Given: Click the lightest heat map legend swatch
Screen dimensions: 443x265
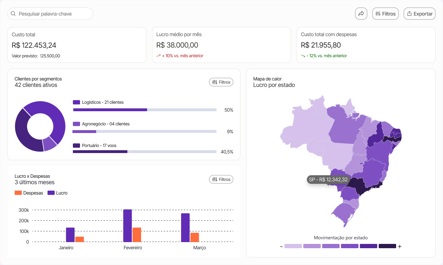Looking at the screenshot, I should click(293, 246).
